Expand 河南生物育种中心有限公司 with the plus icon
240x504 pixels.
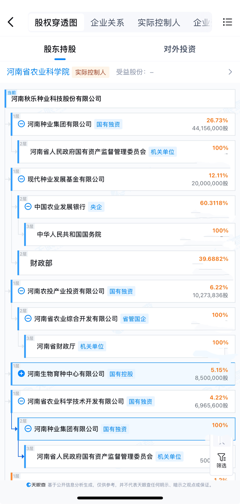click(21, 374)
